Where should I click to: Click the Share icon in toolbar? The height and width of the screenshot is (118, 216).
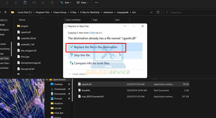click(x=43, y=3)
